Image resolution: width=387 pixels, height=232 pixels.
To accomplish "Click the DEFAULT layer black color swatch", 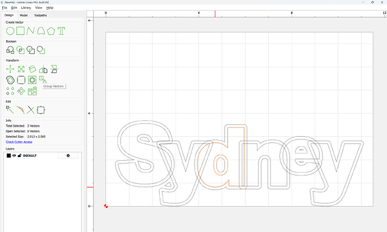I will pyautogui.click(x=9, y=155).
